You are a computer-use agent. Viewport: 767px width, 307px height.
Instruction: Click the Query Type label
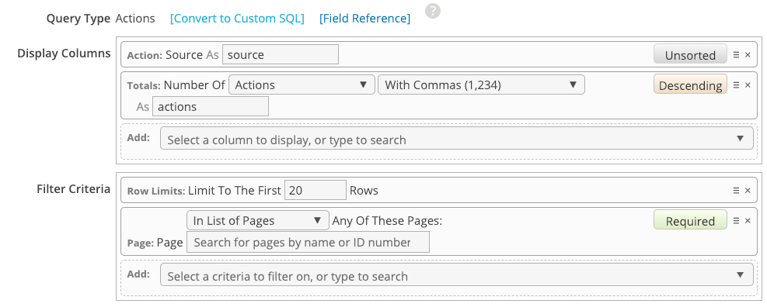tap(78, 19)
